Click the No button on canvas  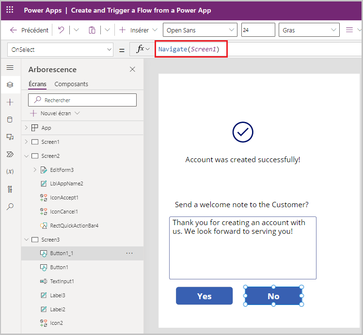click(273, 296)
